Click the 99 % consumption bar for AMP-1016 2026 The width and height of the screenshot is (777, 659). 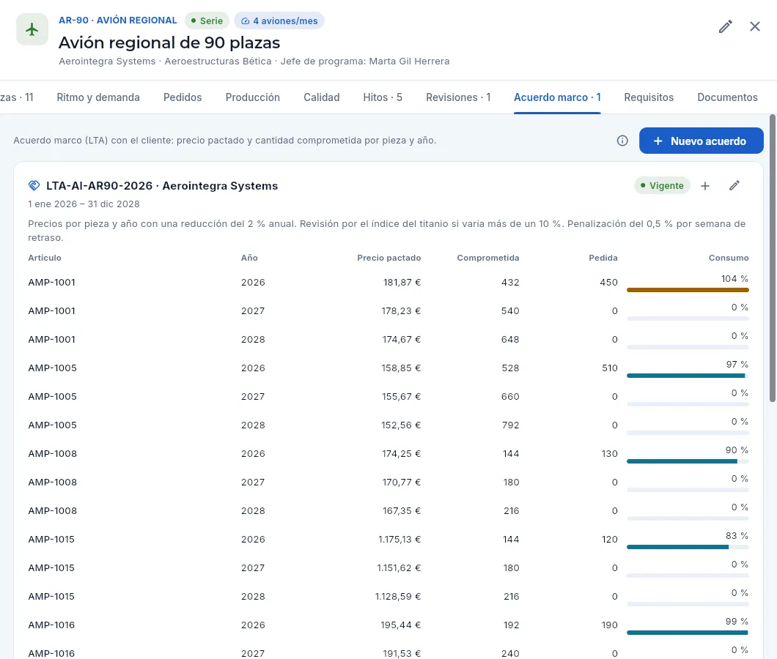pos(688,633)
